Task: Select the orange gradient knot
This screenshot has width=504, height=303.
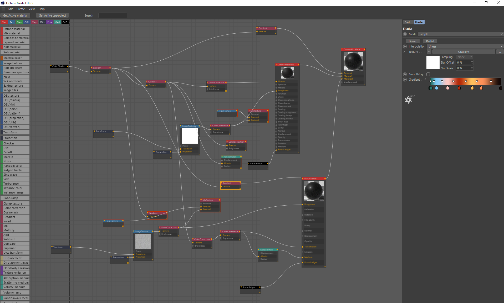Action: point(481,88)
